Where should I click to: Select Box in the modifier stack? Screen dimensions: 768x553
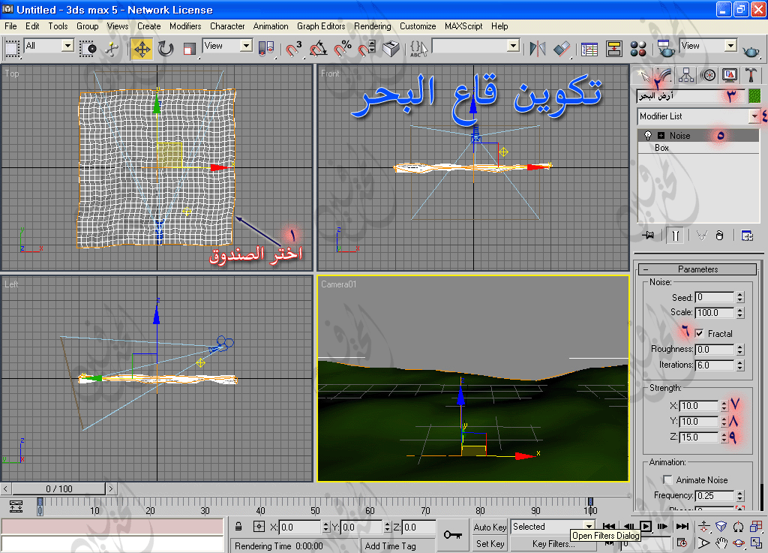(x=661, y=148)
